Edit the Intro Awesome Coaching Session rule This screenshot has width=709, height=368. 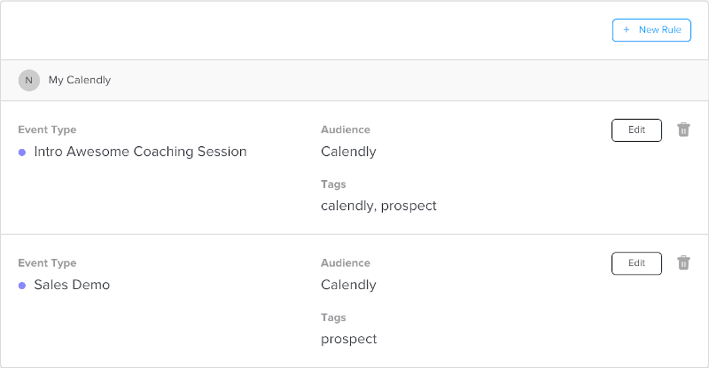click(x=636, y=130)
